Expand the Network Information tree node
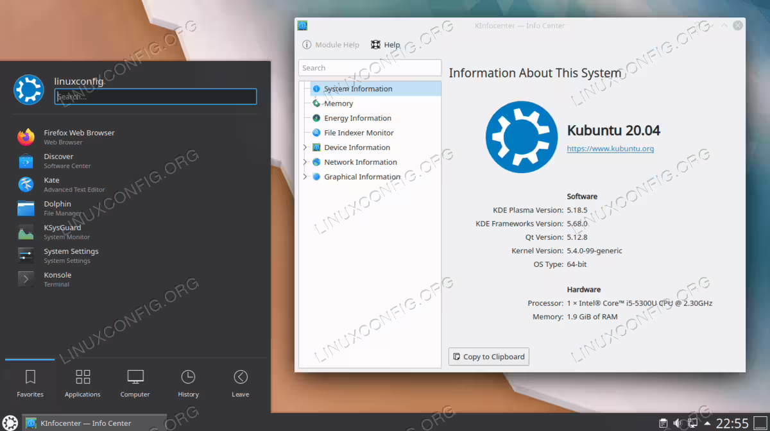Screen dimensions: 770x431 tap(305, 162)
